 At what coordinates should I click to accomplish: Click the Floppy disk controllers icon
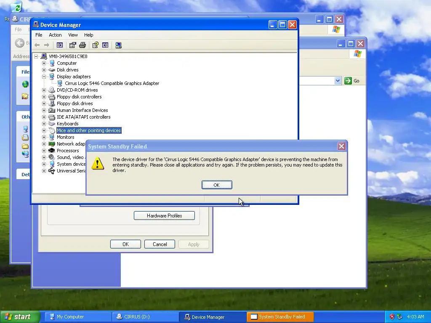(52, 97)
